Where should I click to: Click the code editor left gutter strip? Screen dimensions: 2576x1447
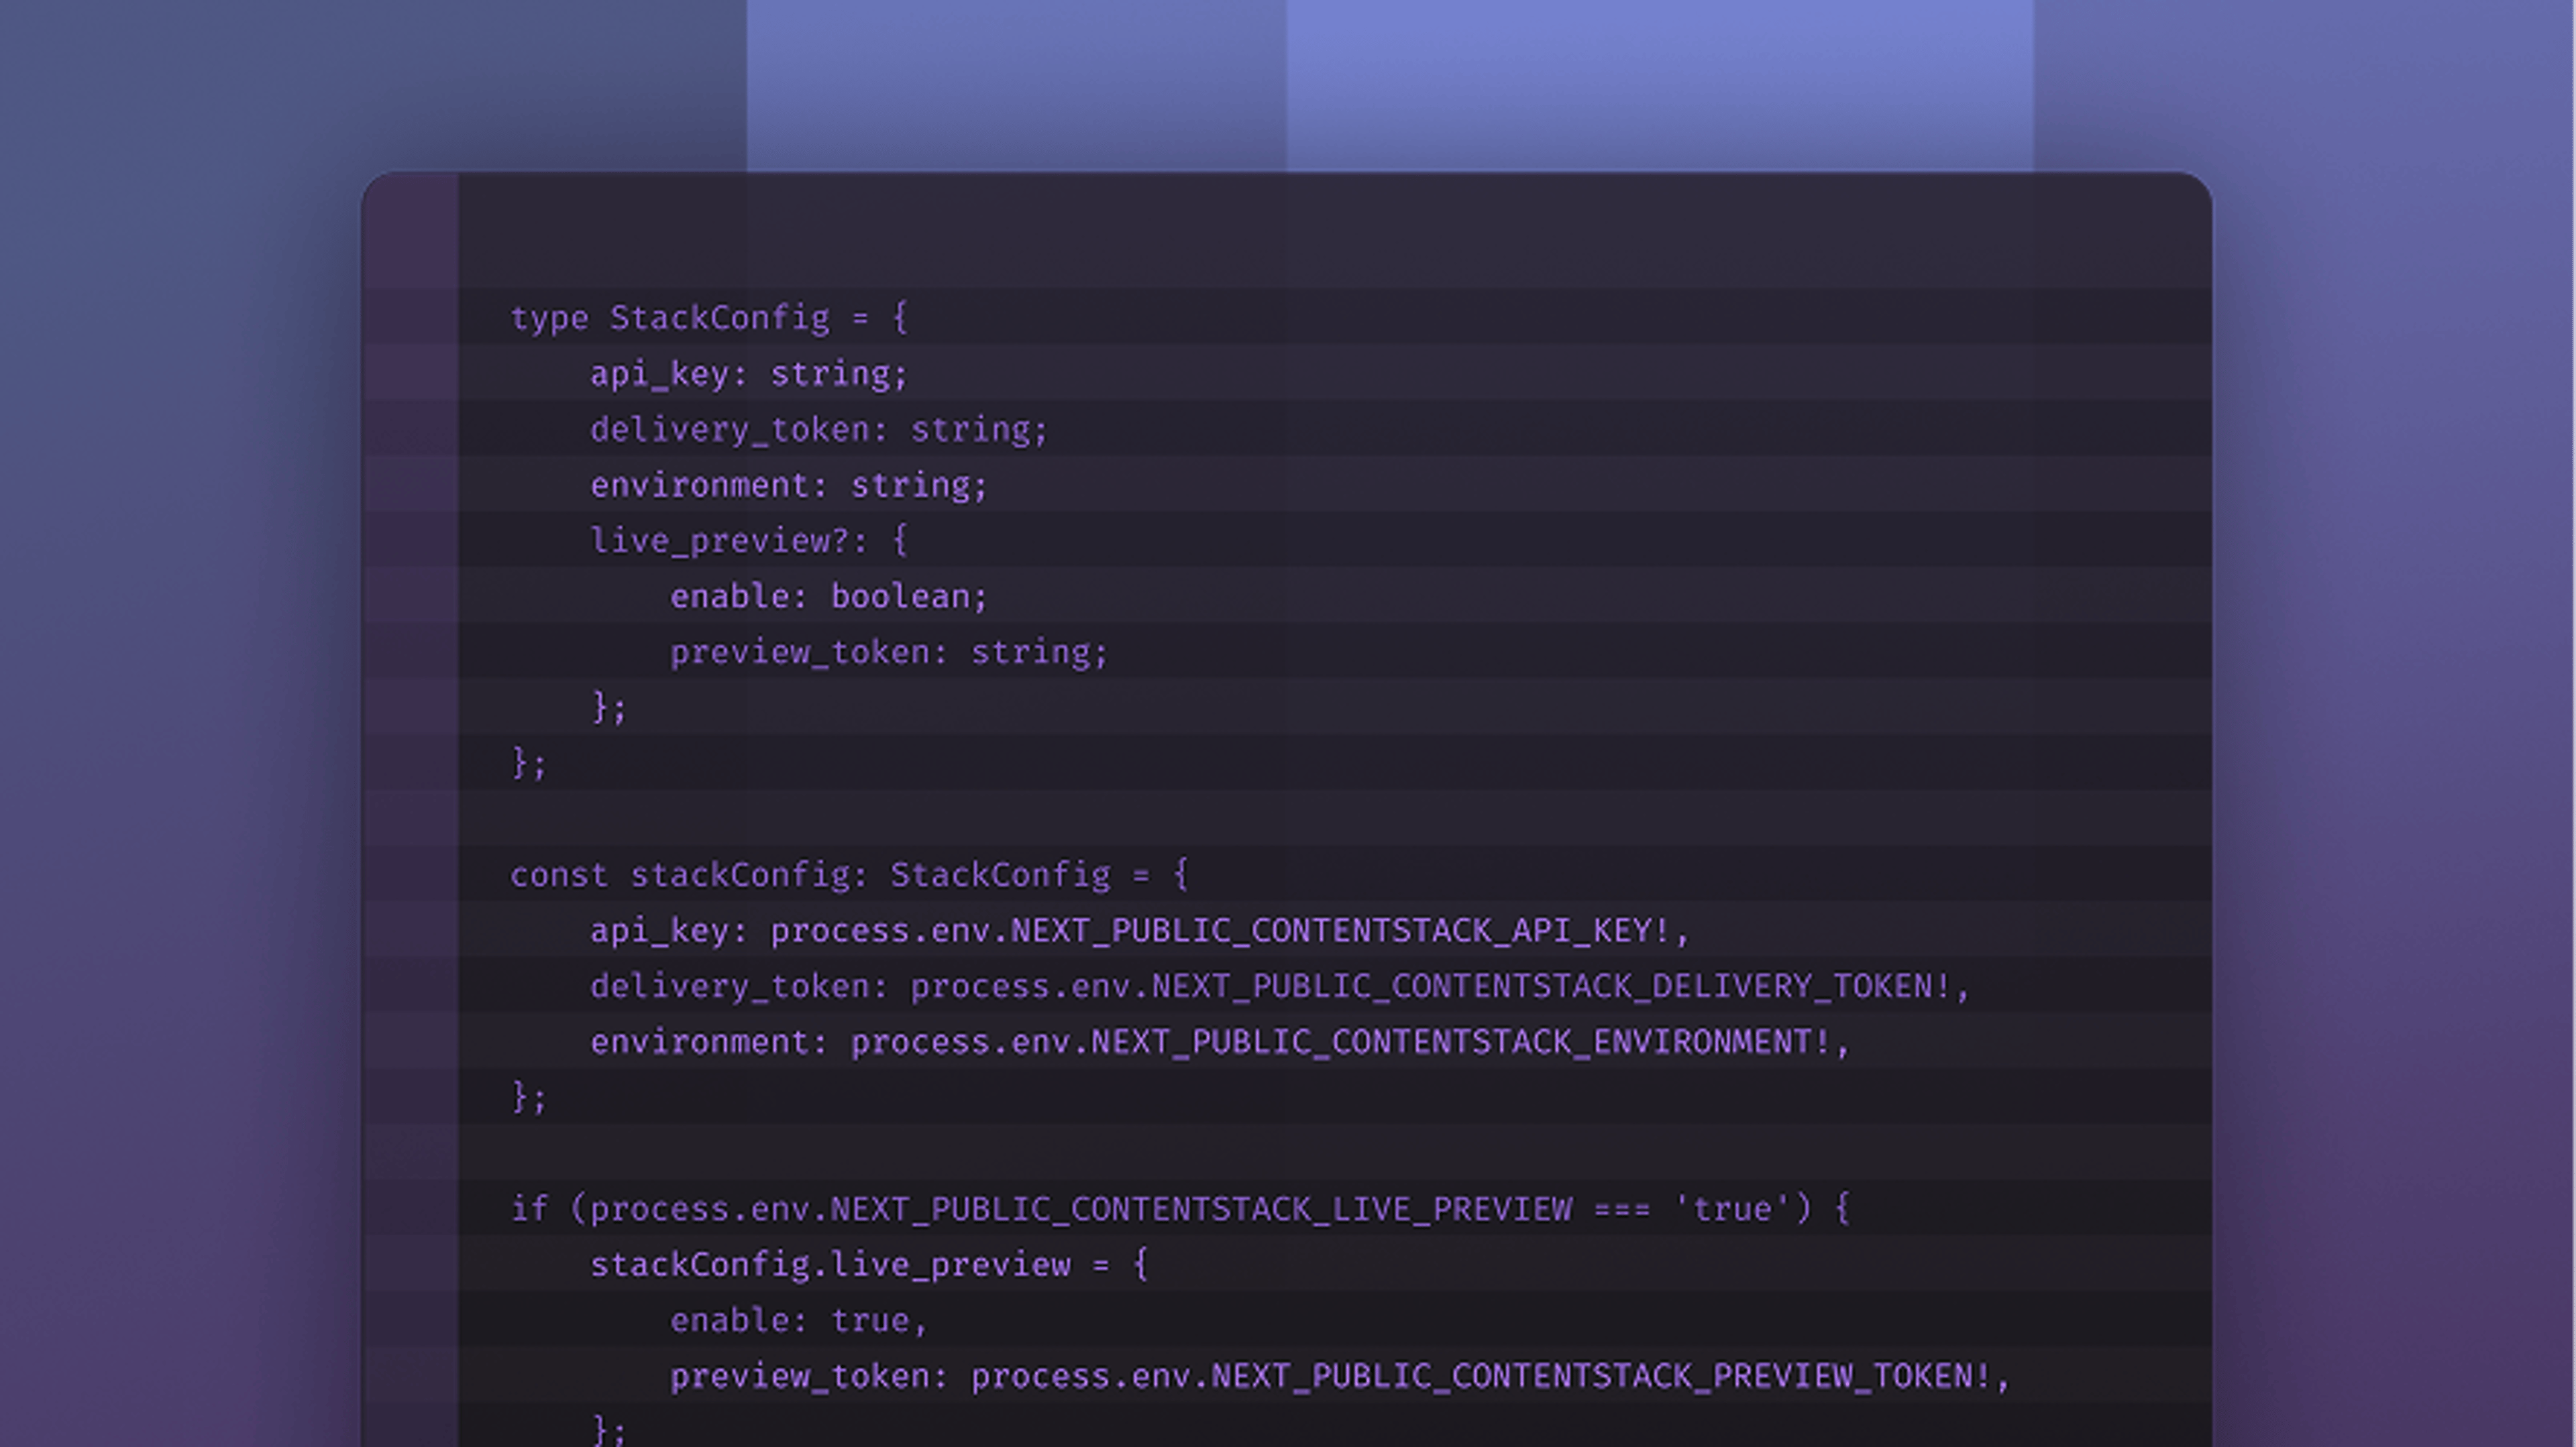tap(410, 809)
